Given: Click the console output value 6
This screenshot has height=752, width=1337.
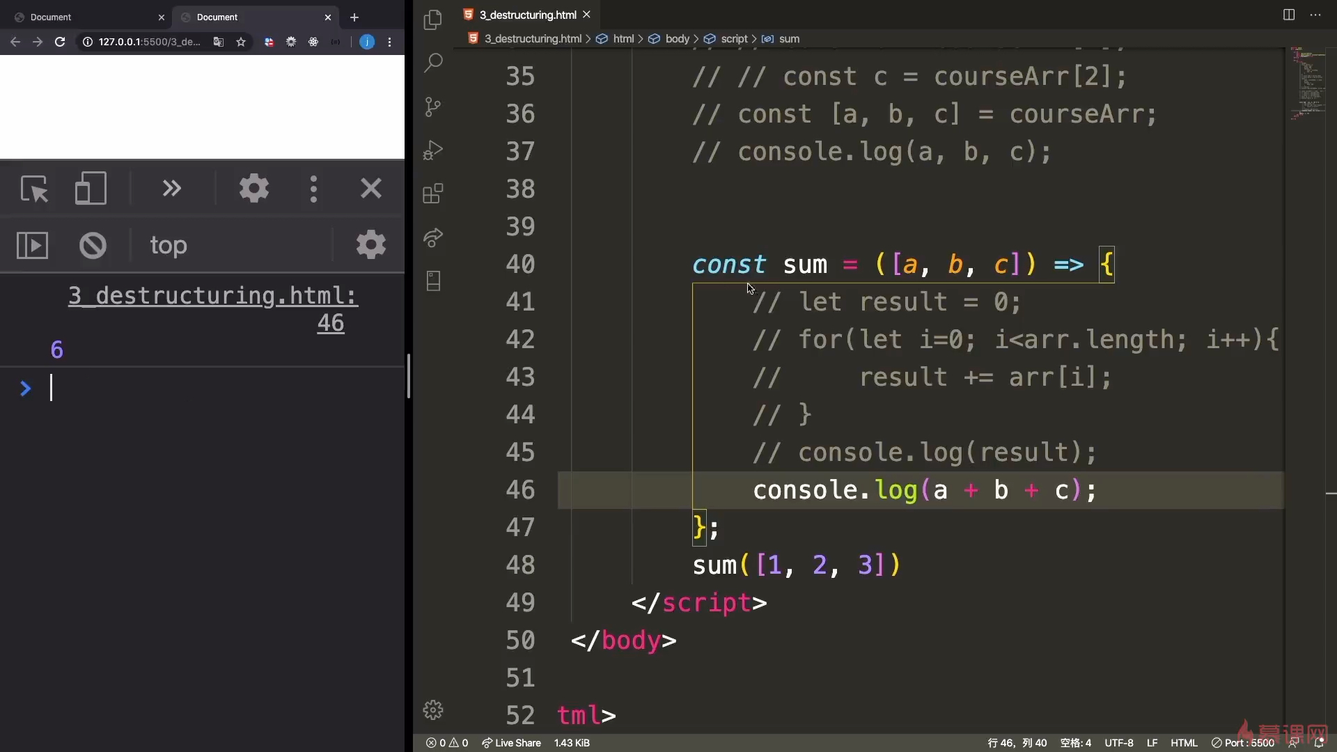Looking at the screenshot, I should pos(57,350).
